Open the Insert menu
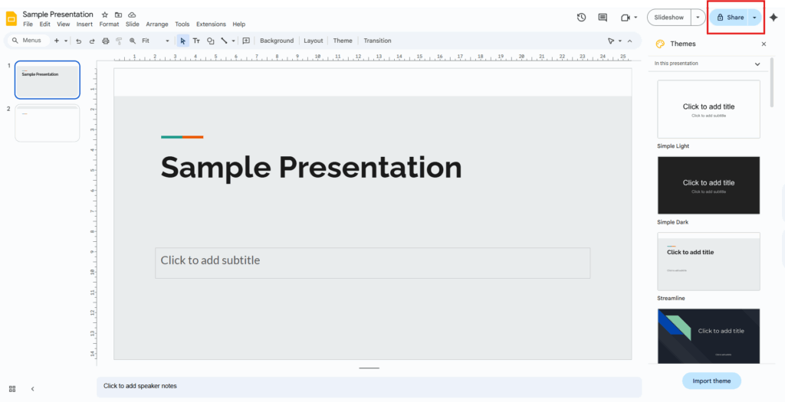 (84, 25)
